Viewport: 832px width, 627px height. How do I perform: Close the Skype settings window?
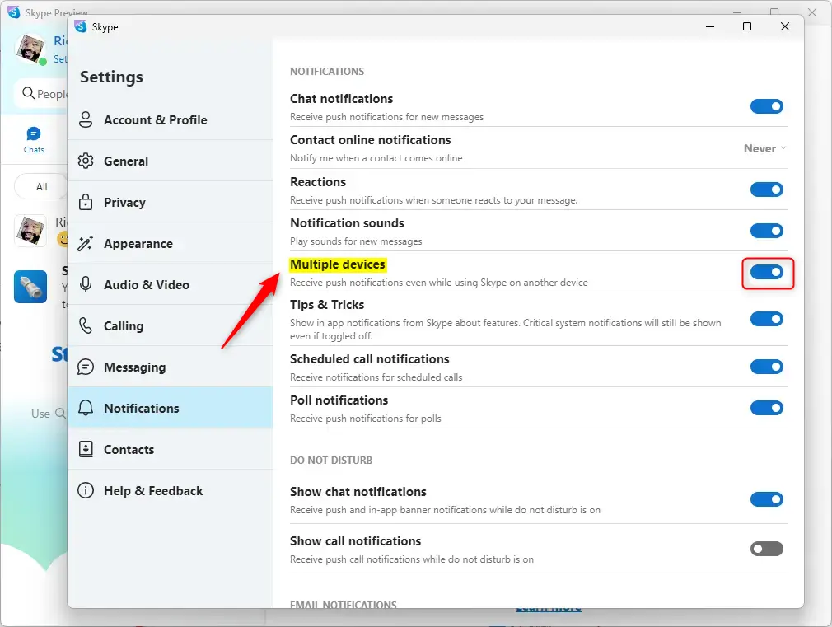(x=785, y=26)
